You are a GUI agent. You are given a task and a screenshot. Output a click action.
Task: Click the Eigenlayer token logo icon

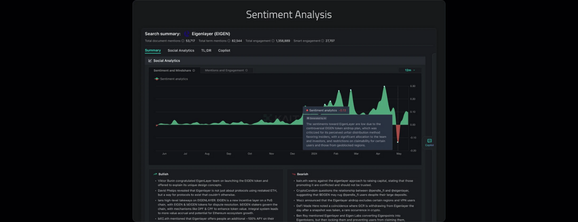pos(187,34)
